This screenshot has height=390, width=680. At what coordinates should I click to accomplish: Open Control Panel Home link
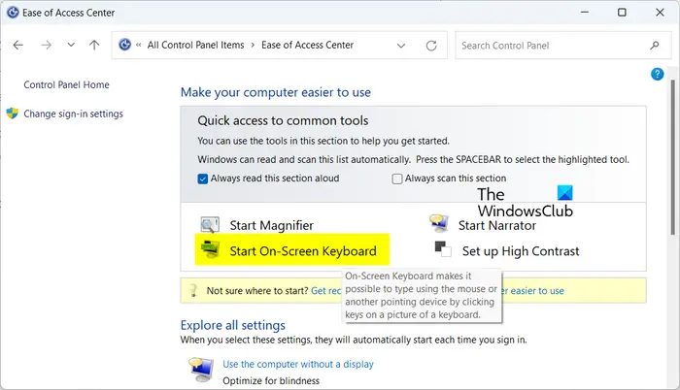coord(66,85)
